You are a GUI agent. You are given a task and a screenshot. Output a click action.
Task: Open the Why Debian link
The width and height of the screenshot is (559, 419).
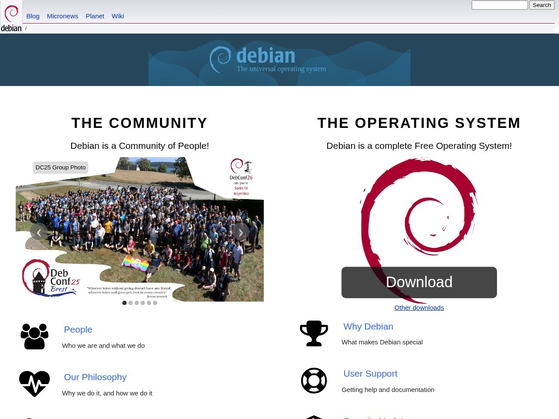(x=368, y=326)
